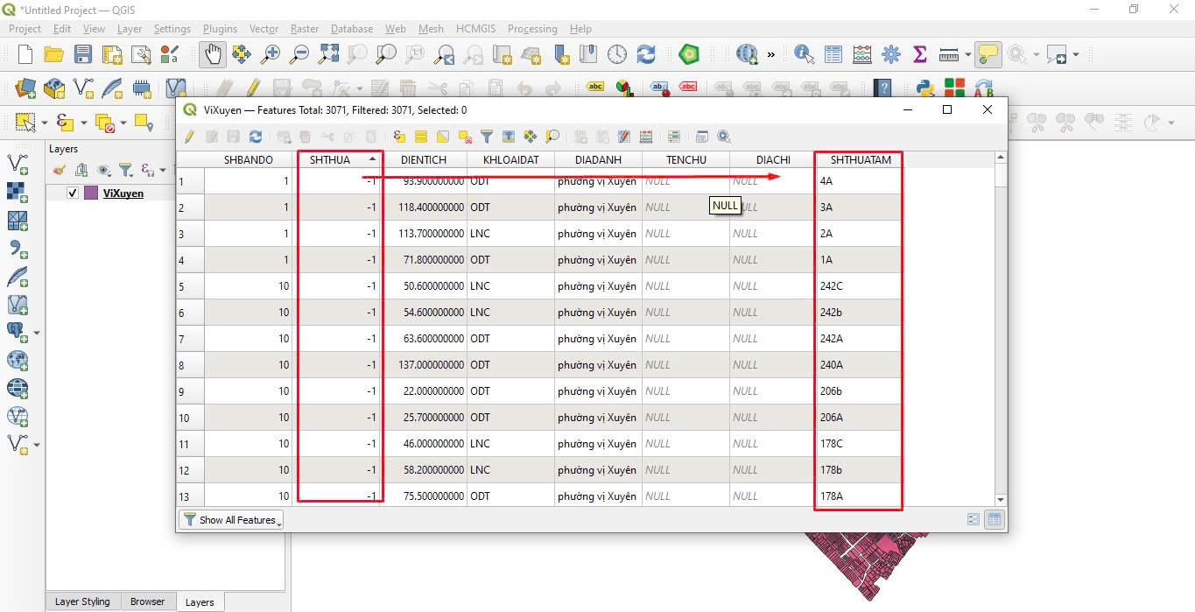
Task: Expand the Select Features tool dropdown arrow
Action: (x=43, y=123)
